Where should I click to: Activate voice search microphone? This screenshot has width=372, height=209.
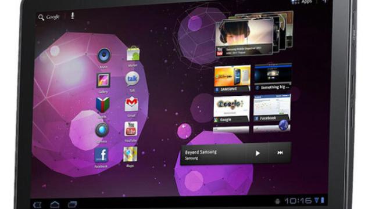72,16
